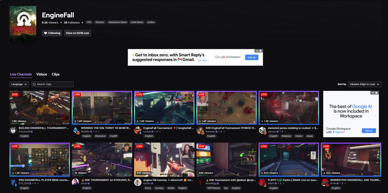Open ellum's 1K viewers stream thumbnail
Viewport: 388px width, 193px height.
[102, 159]
